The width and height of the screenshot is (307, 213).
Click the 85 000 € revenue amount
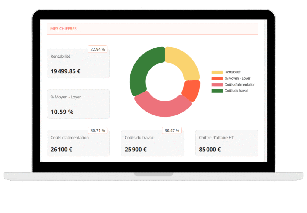[210, 150]
